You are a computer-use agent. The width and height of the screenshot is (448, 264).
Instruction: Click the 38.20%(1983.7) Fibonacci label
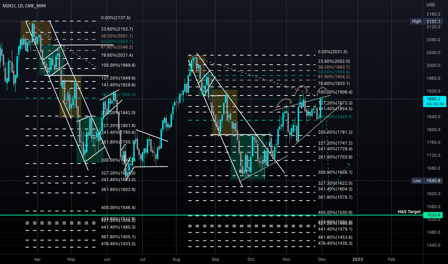334,67
